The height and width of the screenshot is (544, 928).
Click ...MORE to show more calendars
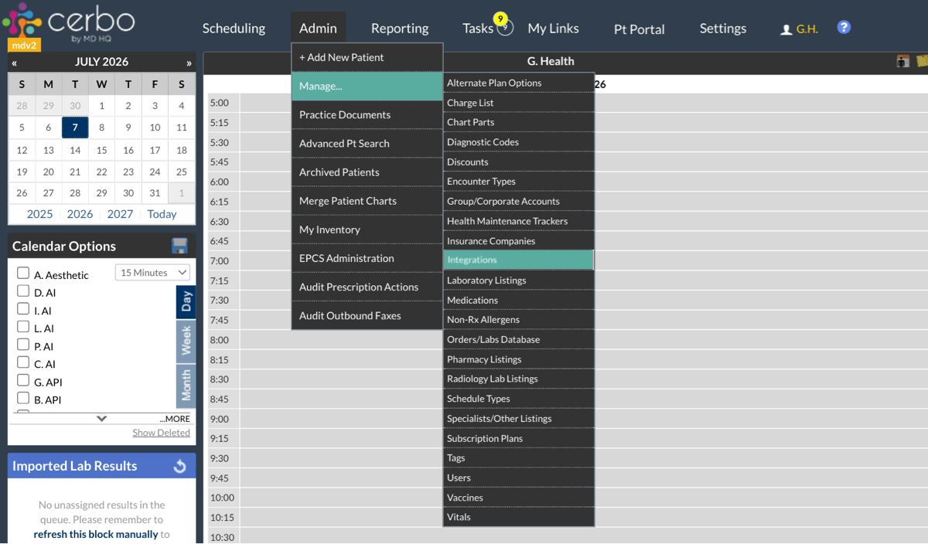click(x=175, y=419)
